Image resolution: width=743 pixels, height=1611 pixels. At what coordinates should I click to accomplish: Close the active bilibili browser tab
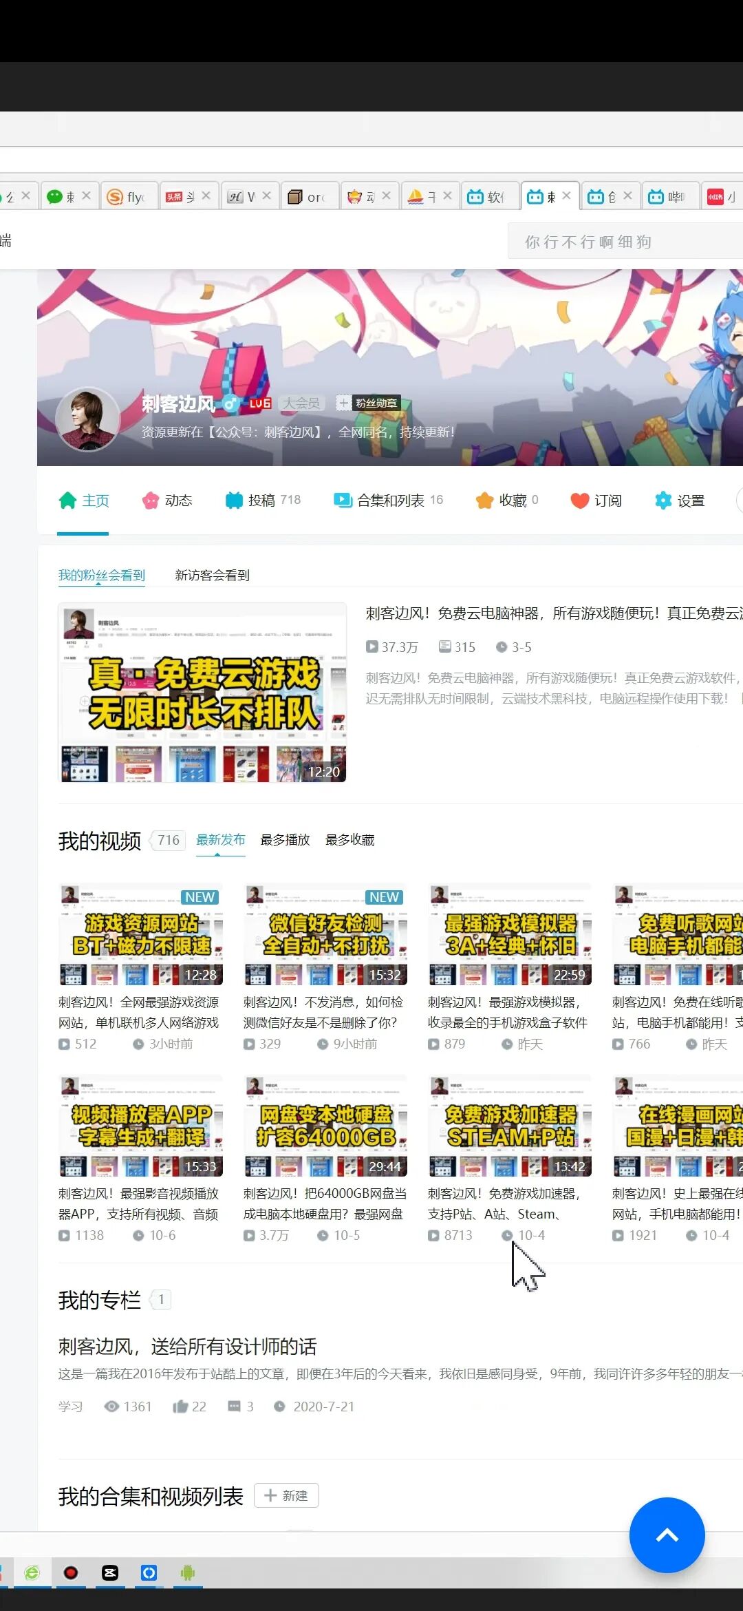(566, 196)
